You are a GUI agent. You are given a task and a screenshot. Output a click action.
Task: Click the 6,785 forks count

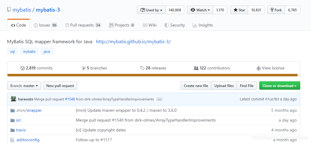[292, 10]
